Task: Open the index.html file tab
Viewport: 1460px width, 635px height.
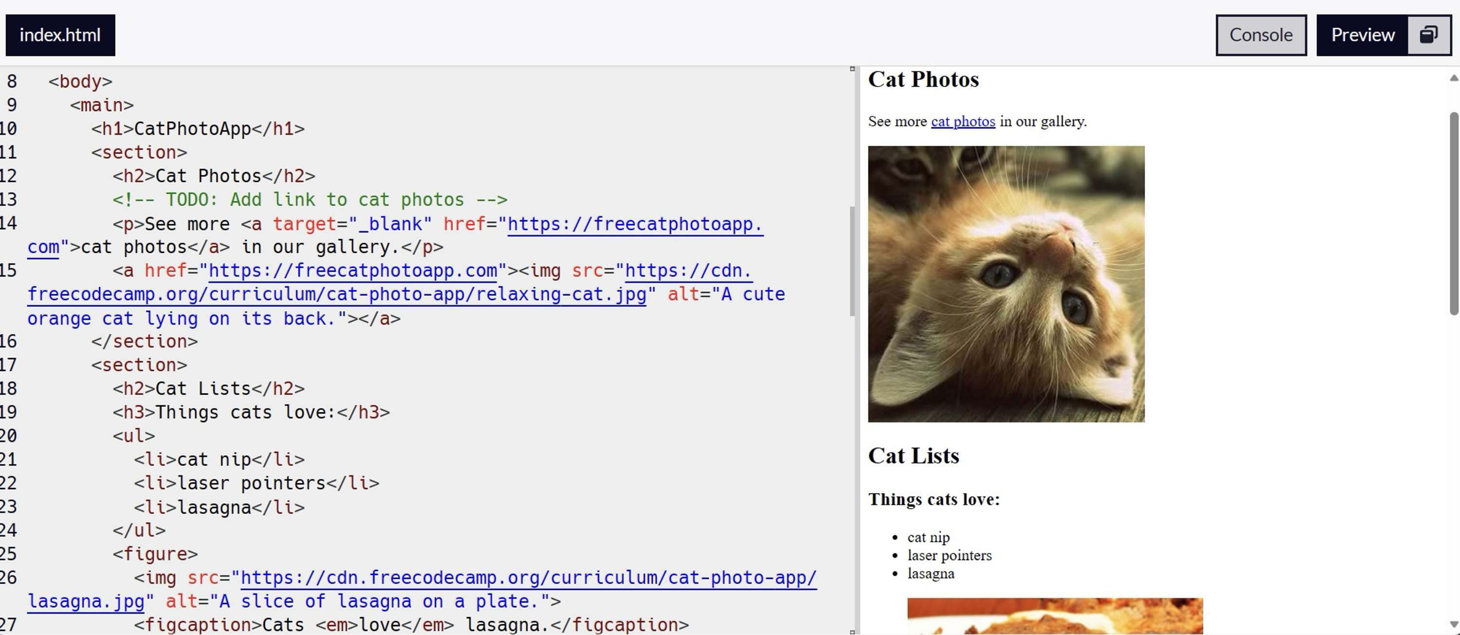Action: [60, 35]
